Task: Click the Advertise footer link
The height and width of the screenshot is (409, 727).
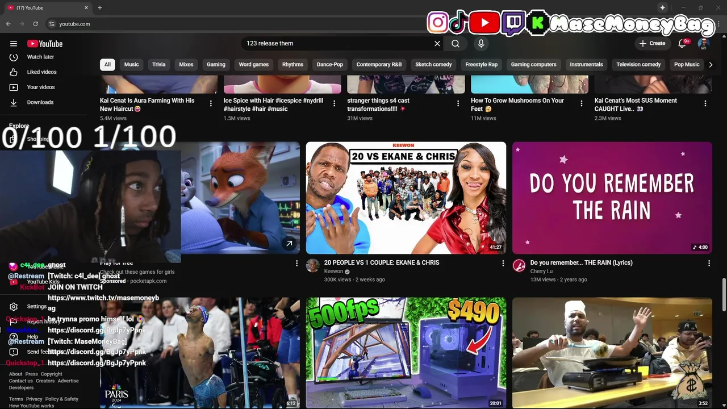Action: [x=68, y=381]
